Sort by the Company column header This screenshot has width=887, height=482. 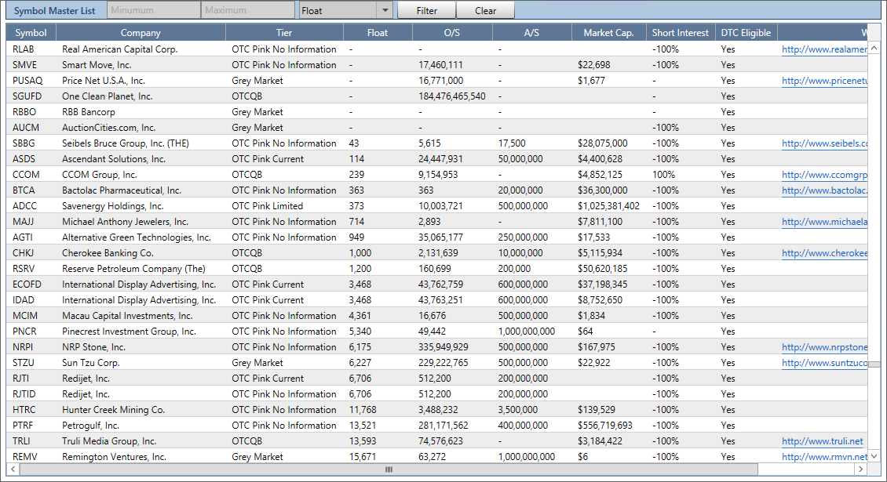(141, 33)
